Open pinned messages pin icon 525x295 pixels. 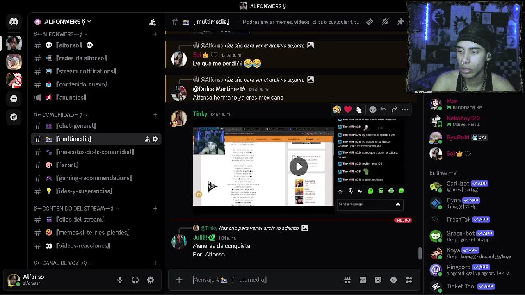tap(400, 22)
